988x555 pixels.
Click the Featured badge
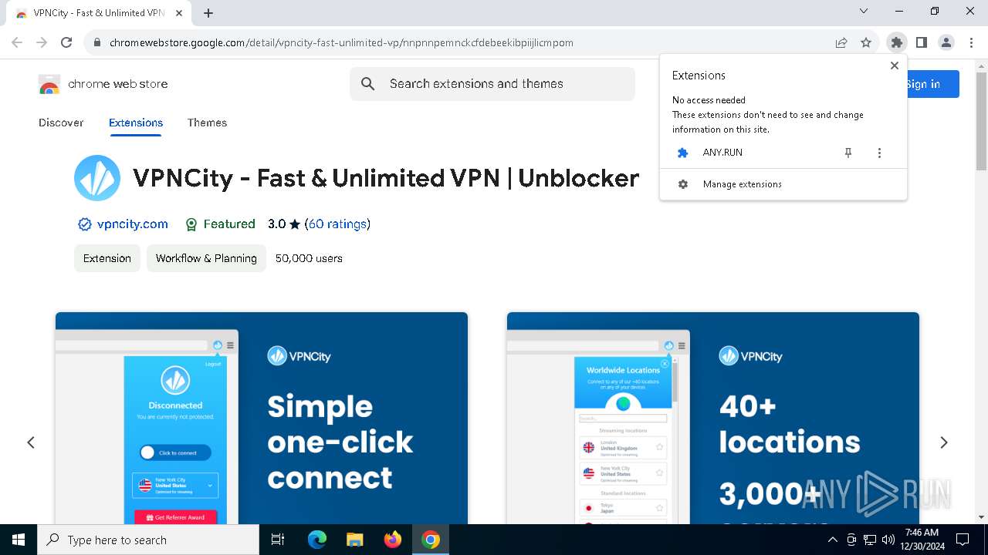click(x=220, y=224)
